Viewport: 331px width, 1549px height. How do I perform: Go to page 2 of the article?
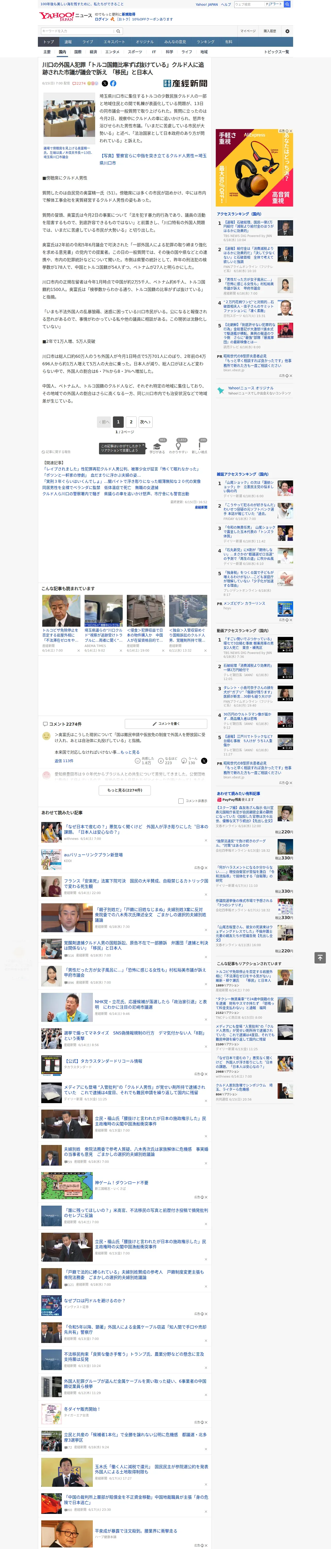point(131,422)
